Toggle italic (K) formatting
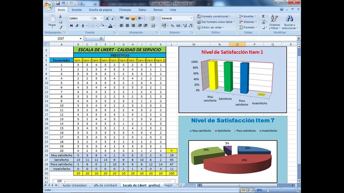Viewport: 344px width, 193px height. tap(77, 26)
